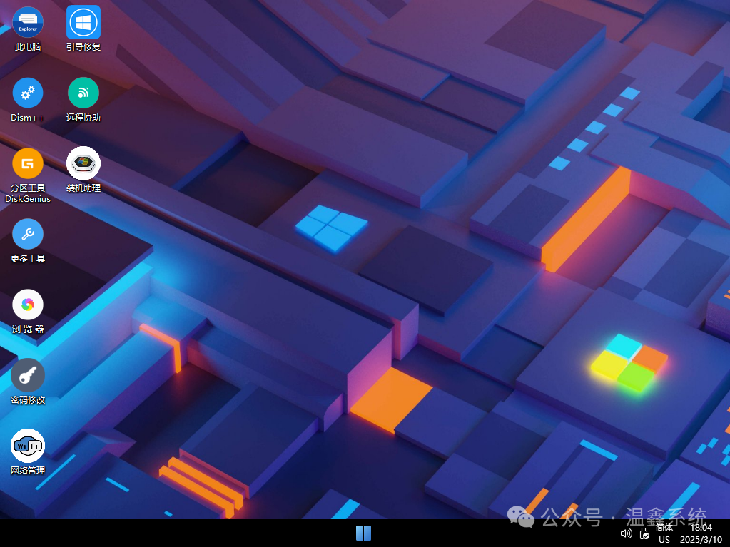Click the USB safe-removal tray icon
The height and width of the screenshot is (547, 730).
click(x=644, y=533)
